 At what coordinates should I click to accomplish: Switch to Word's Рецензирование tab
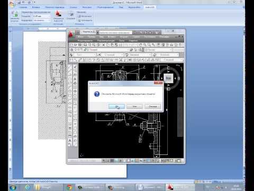(x=105, y=7)
